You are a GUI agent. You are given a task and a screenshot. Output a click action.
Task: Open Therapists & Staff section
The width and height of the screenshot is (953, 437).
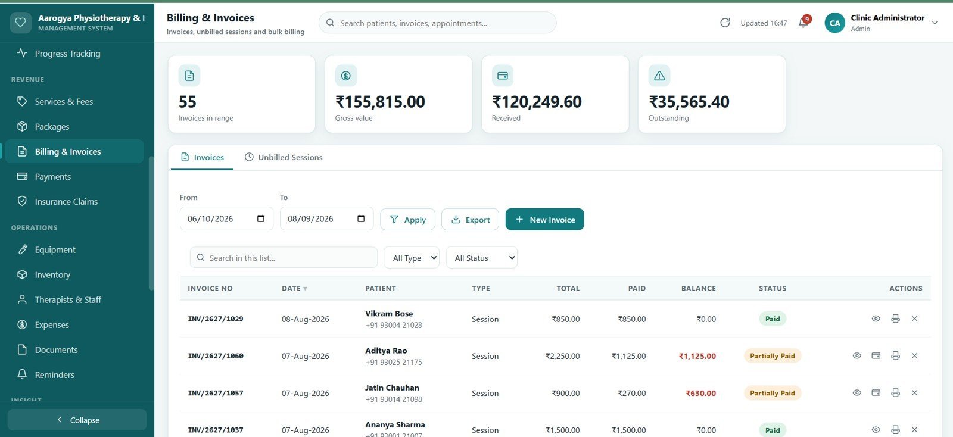pos(74,300)
